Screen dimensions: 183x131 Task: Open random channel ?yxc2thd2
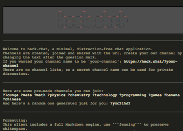click(120, 103)
